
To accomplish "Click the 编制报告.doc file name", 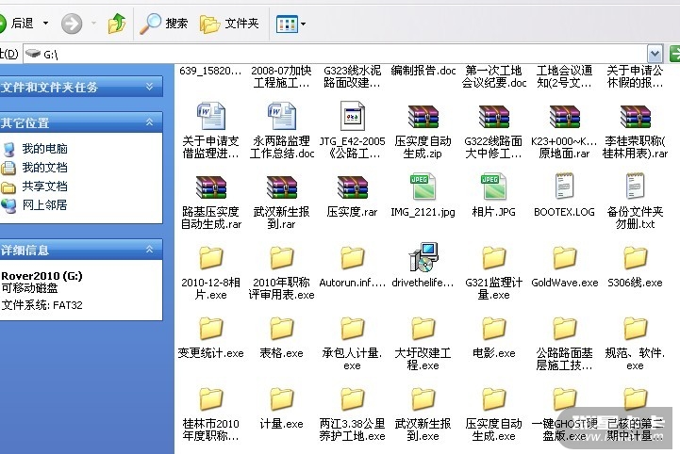I will (423, 71).
